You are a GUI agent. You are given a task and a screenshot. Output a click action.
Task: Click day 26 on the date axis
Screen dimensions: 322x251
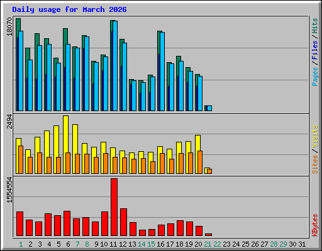coord(255,244)
